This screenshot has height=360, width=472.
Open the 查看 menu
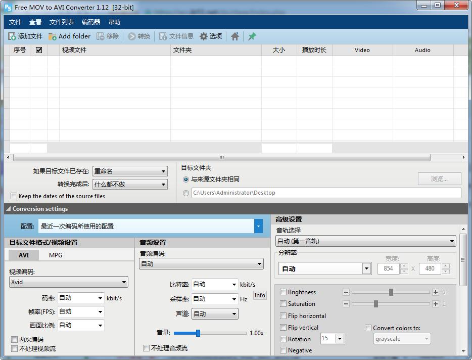35,22
